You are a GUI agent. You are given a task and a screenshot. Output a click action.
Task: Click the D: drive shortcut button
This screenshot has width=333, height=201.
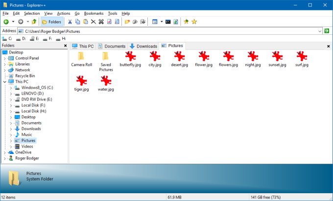21,39
